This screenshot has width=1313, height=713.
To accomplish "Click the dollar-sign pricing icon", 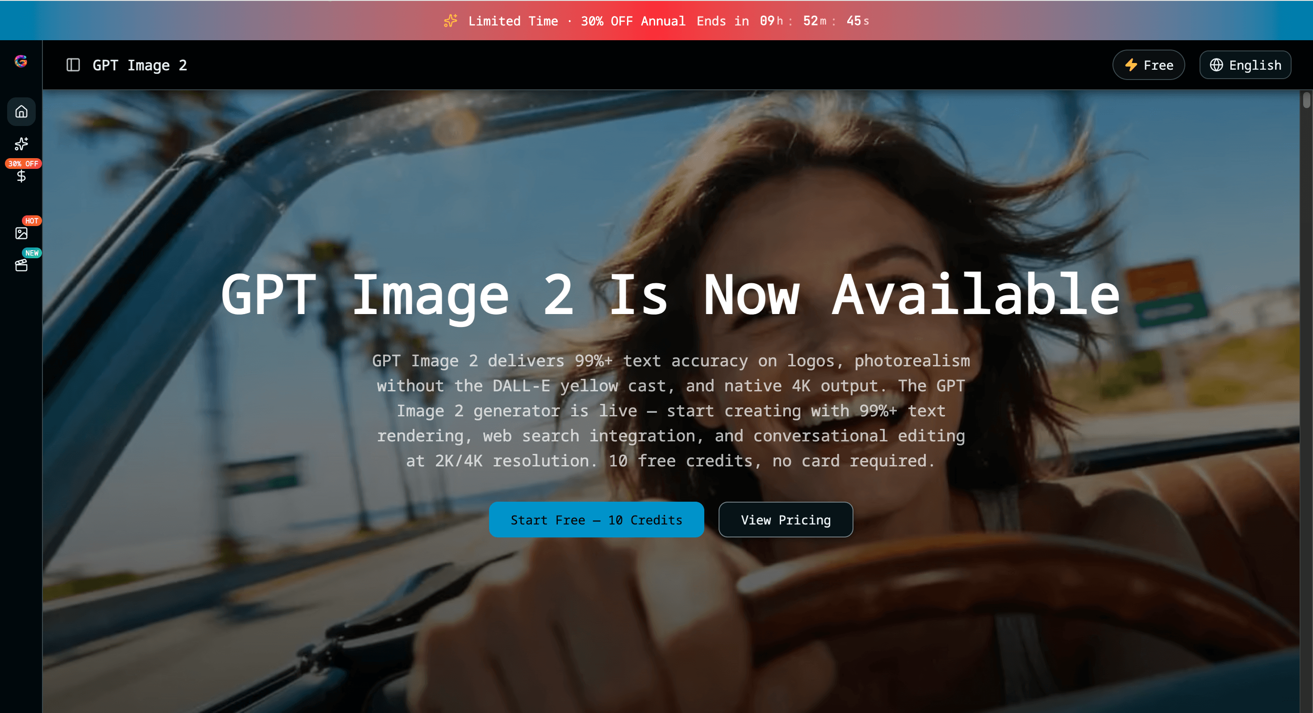I will coord(21,177).
